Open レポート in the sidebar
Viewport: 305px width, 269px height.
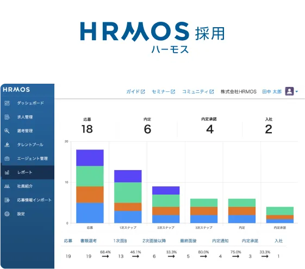click(28, 172)
